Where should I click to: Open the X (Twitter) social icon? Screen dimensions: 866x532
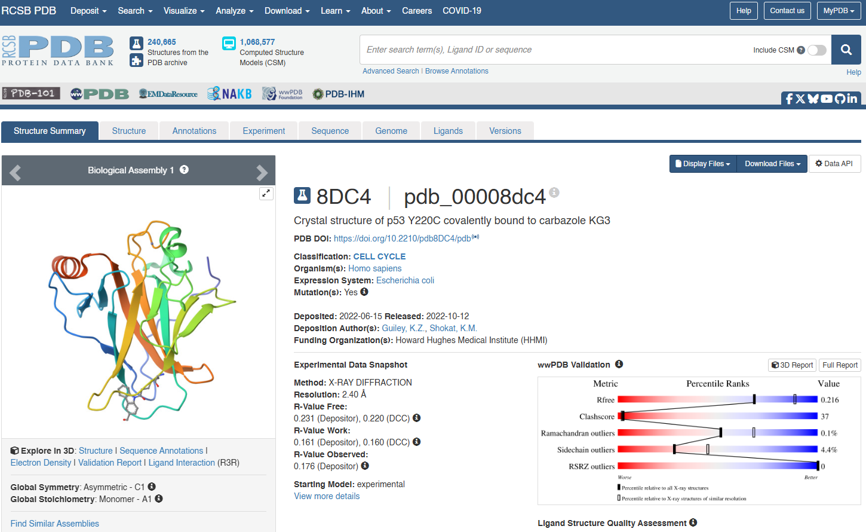(x=800, y=99)
